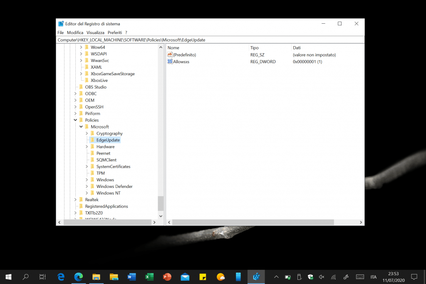Viewport: 426px width, 284px height.
Task: Open the new Microsoft Edge taskbar icon
Action: point(78,277)
